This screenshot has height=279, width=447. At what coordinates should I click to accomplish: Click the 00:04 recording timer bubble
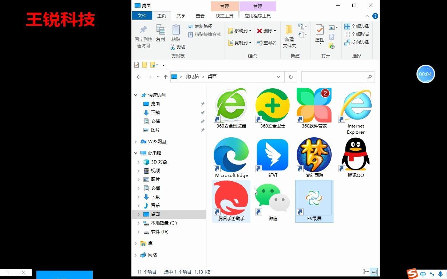(x=426, y=74)
